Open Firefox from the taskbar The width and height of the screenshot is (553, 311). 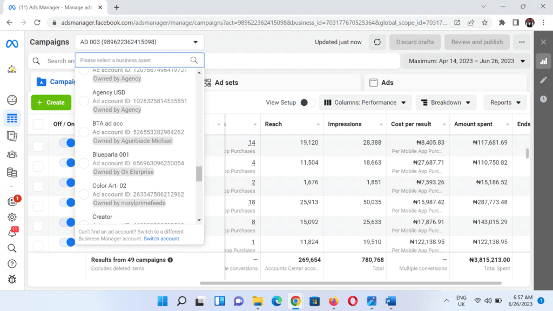tap(333, 301)
